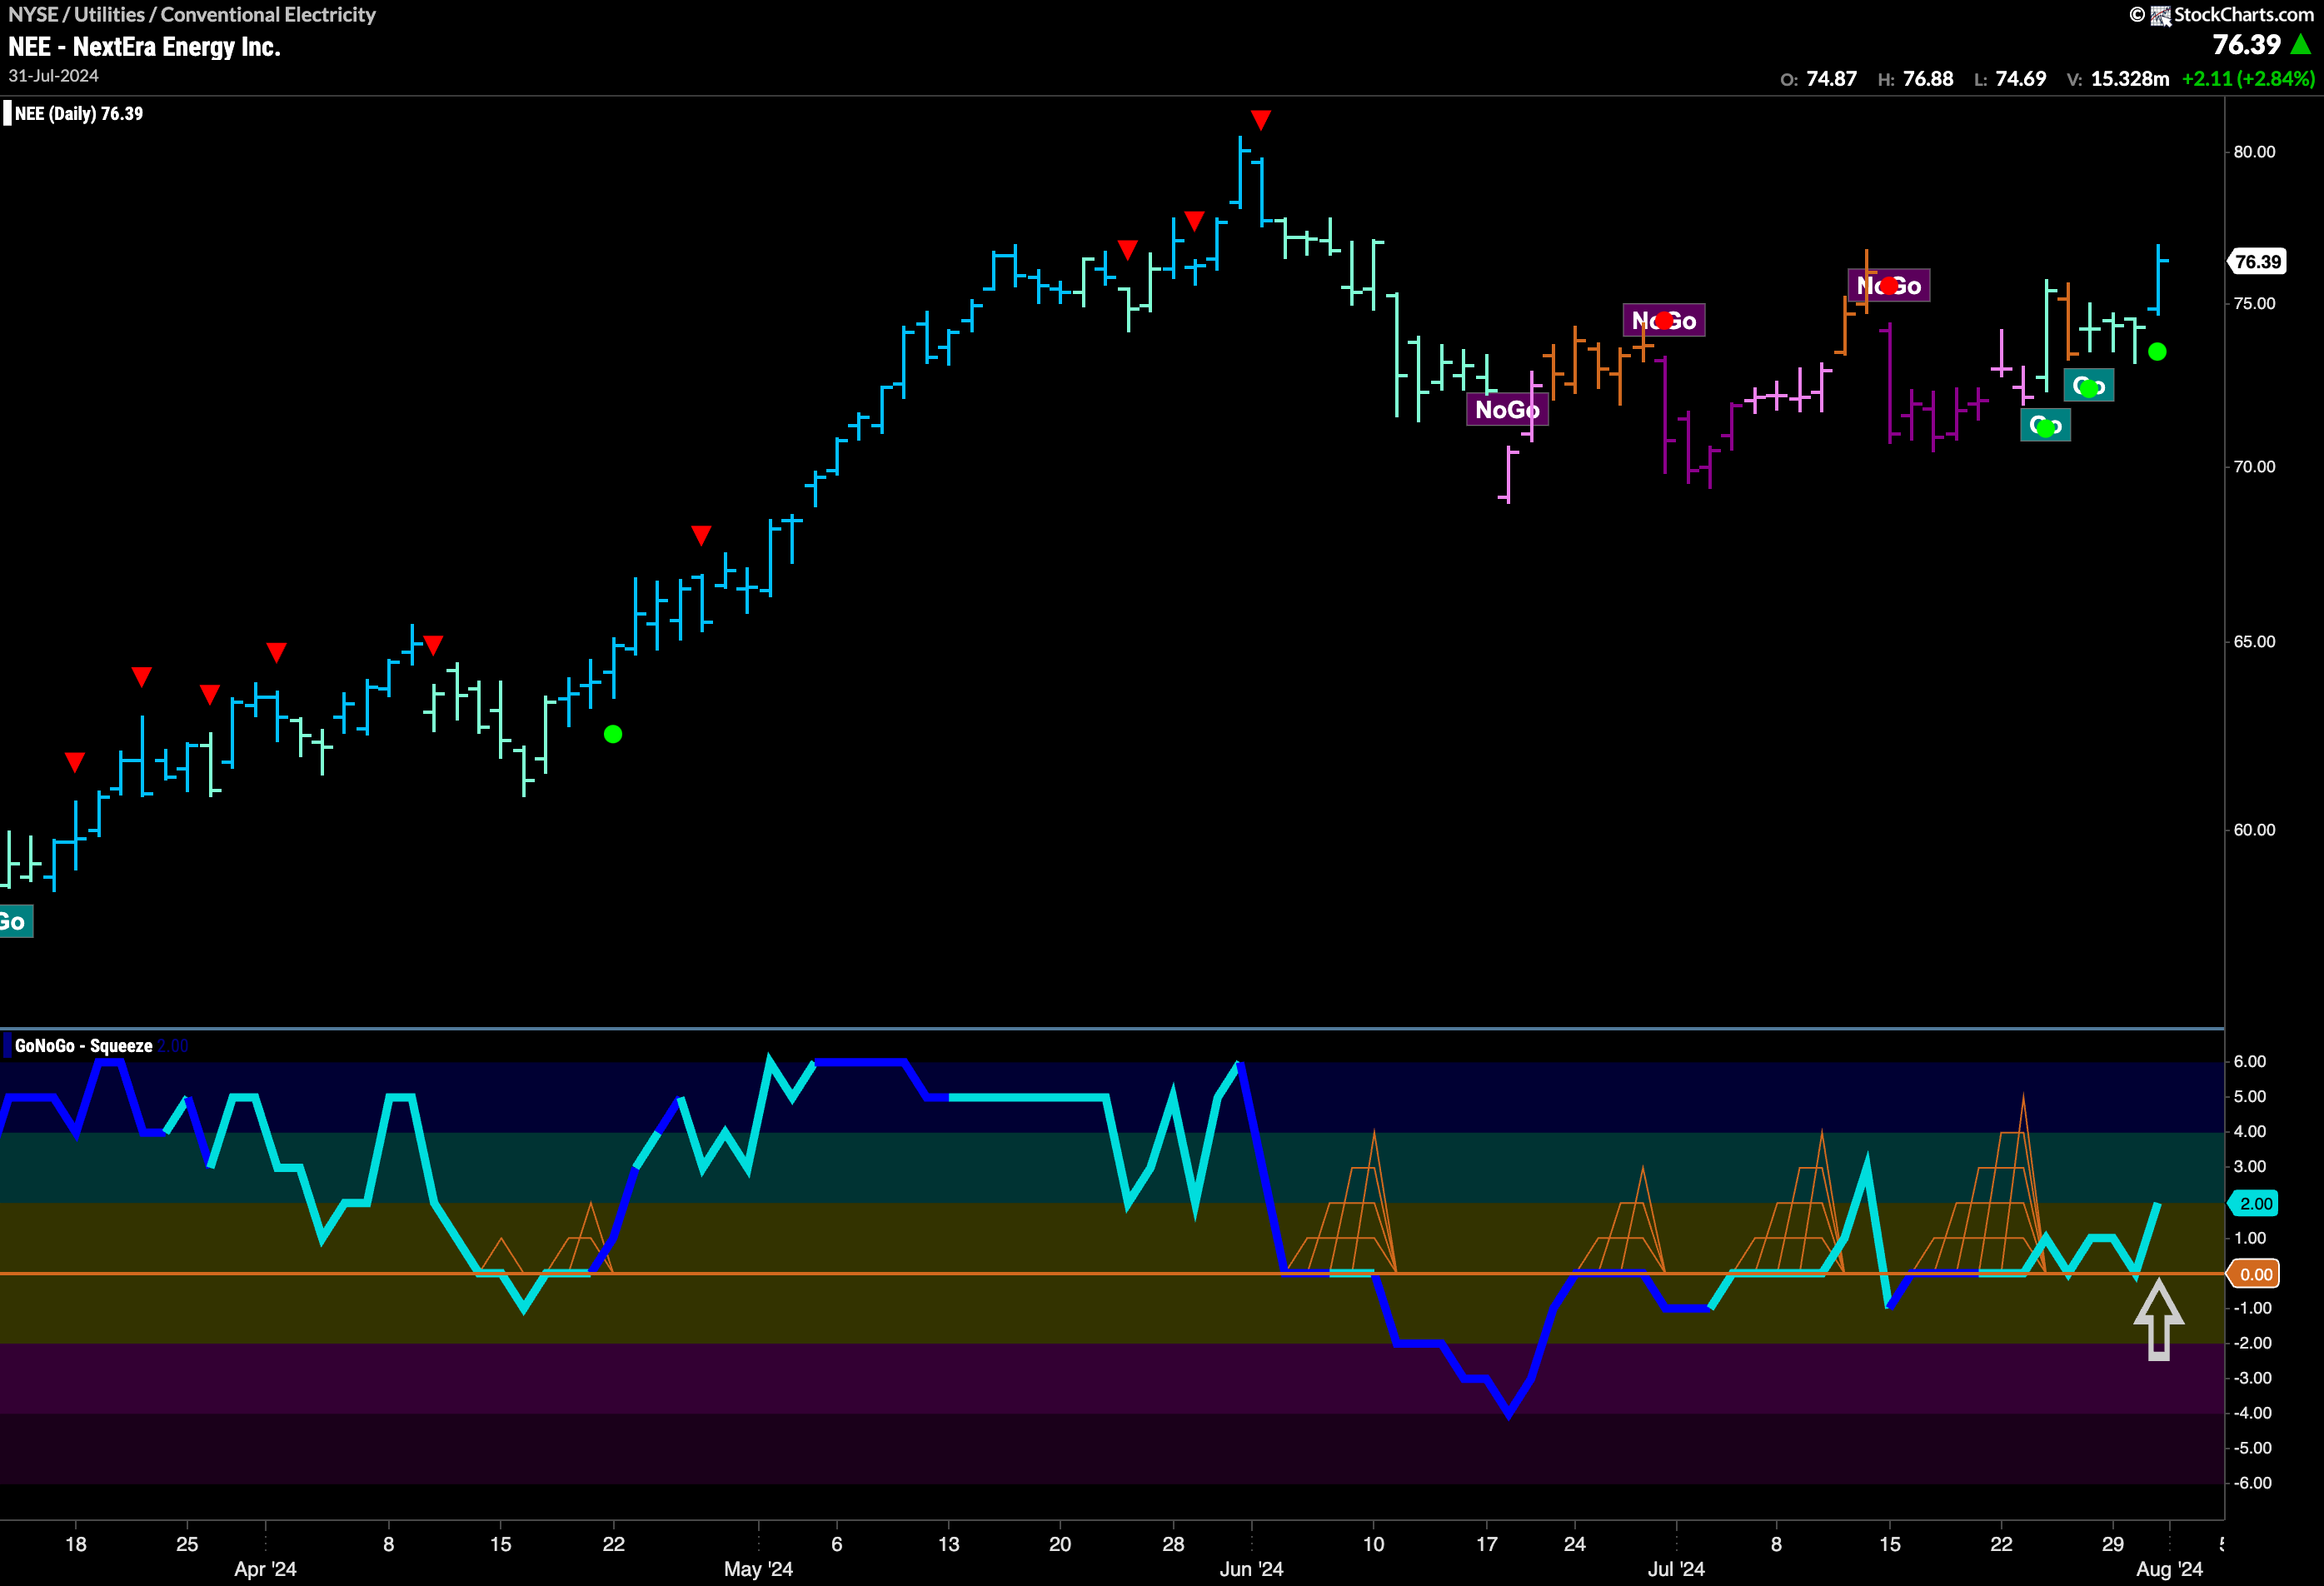
Task: Click the High value 76.88
Action: tap(1928, 78)
